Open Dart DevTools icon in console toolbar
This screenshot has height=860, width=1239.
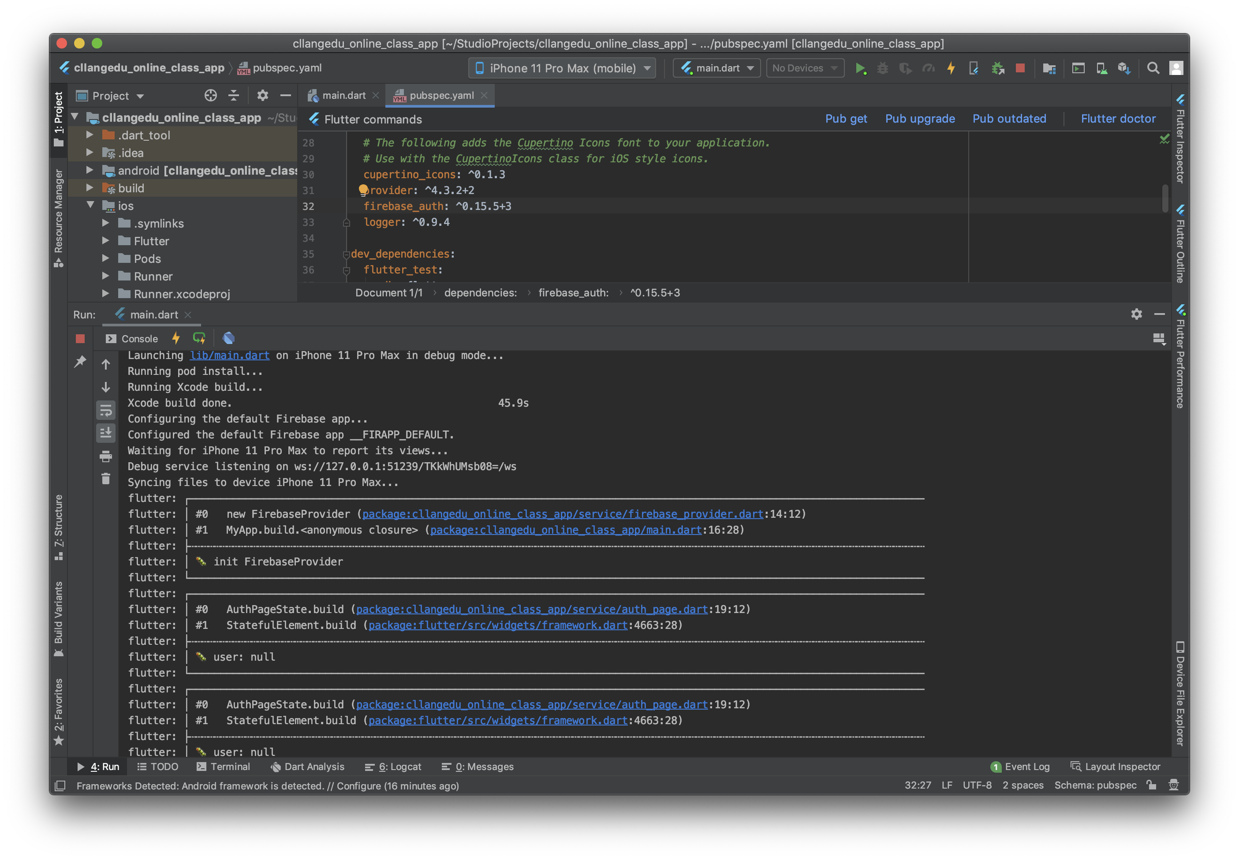228,338
